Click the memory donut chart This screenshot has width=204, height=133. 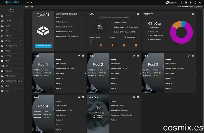point(181,32)
